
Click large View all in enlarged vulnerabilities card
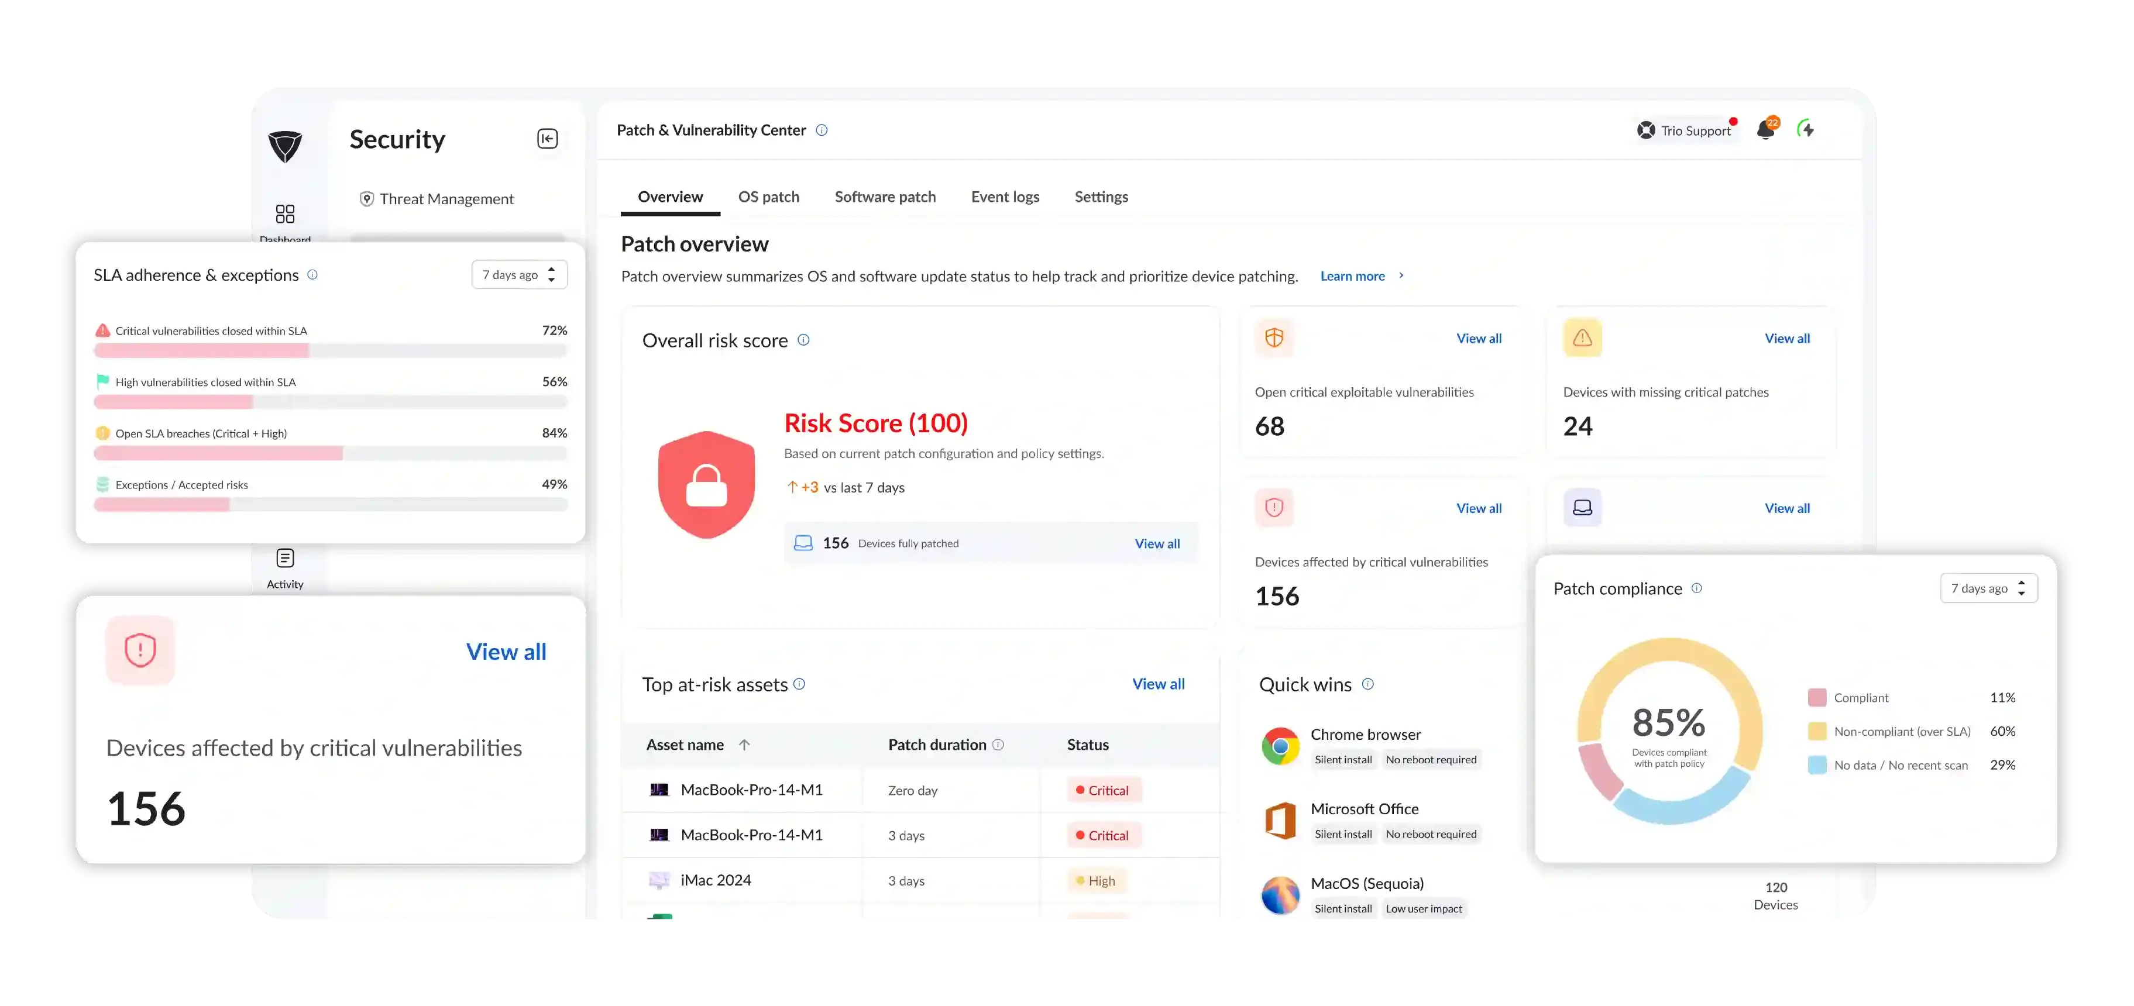tap(506, 653)
